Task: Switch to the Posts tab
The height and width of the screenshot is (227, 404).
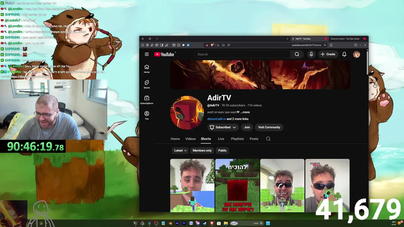Action: 254,139
